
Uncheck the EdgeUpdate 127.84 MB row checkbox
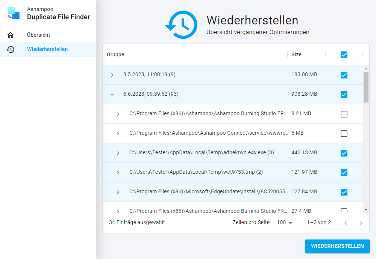tap(344, 192)
